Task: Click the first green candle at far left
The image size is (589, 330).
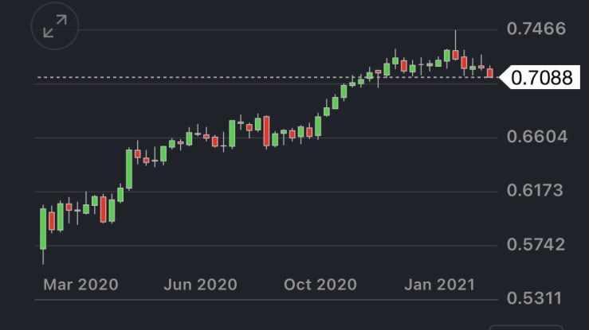Action: tap(43, 228)
